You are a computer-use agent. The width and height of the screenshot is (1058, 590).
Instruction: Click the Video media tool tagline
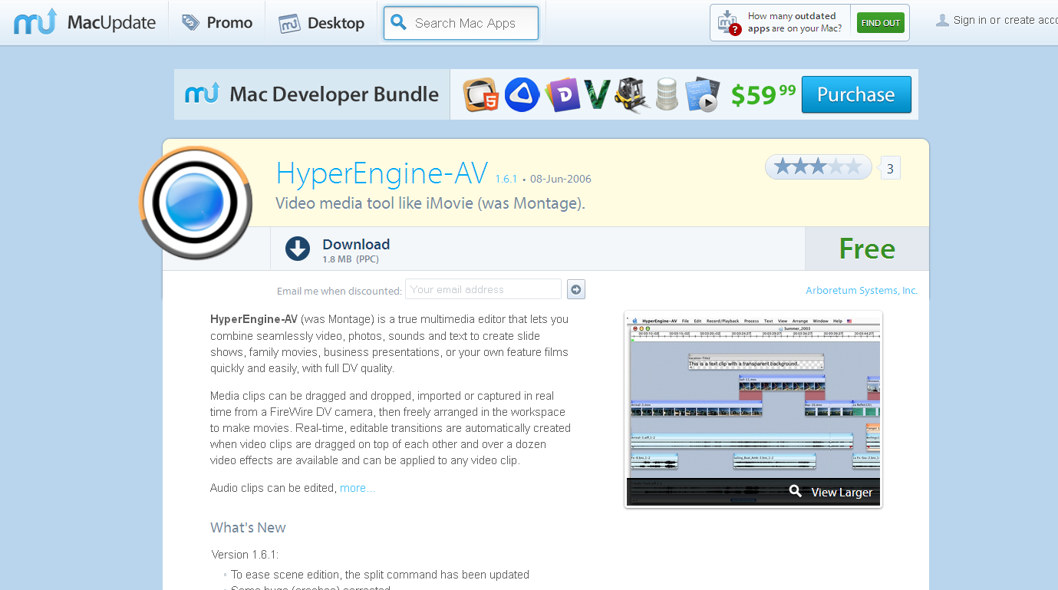click(430, 203)
